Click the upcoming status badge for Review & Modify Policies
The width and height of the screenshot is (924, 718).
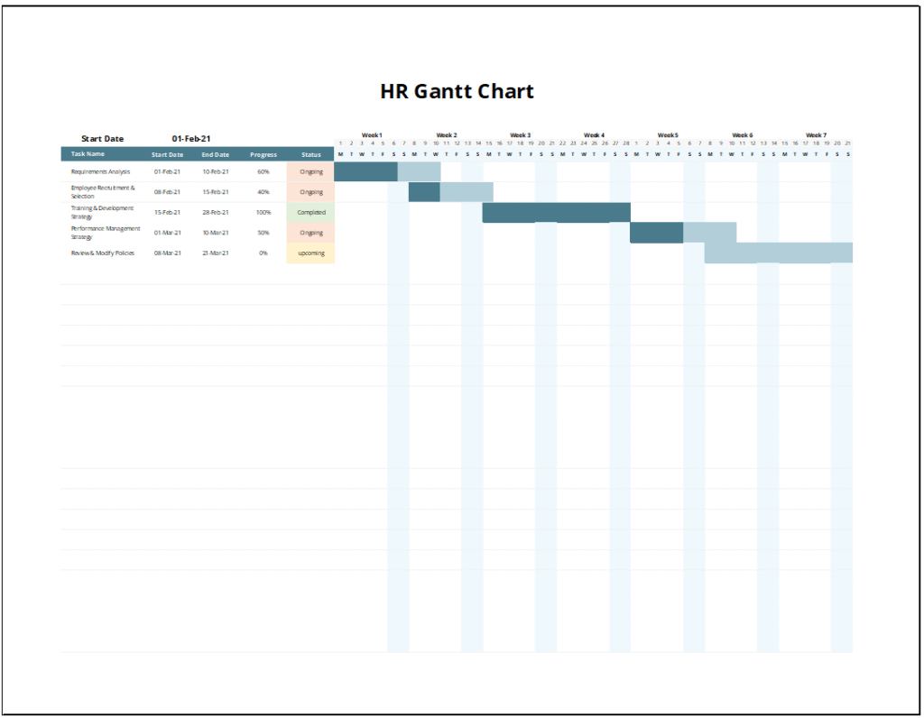pyautogui.click(x=310, y=253)
